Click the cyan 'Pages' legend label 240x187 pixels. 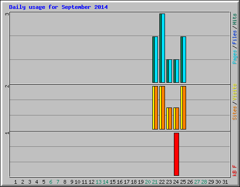click(x=235, y=57)
